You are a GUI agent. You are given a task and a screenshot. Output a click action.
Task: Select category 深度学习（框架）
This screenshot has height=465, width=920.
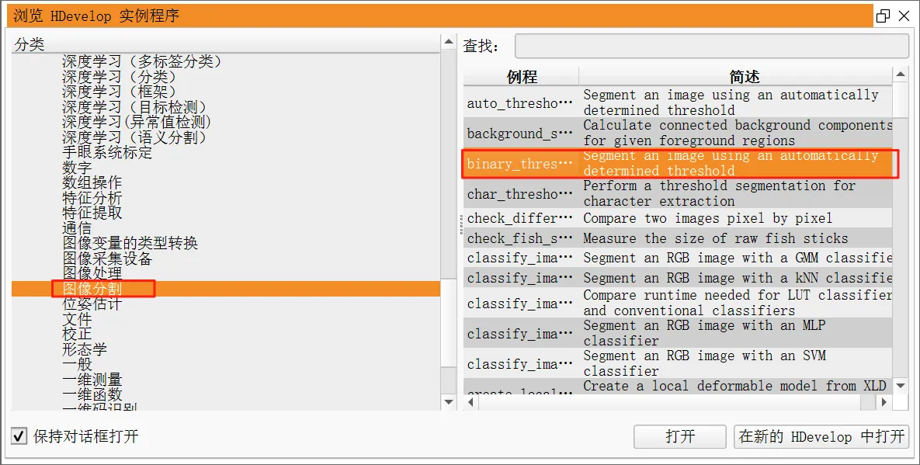pos(120,92)
